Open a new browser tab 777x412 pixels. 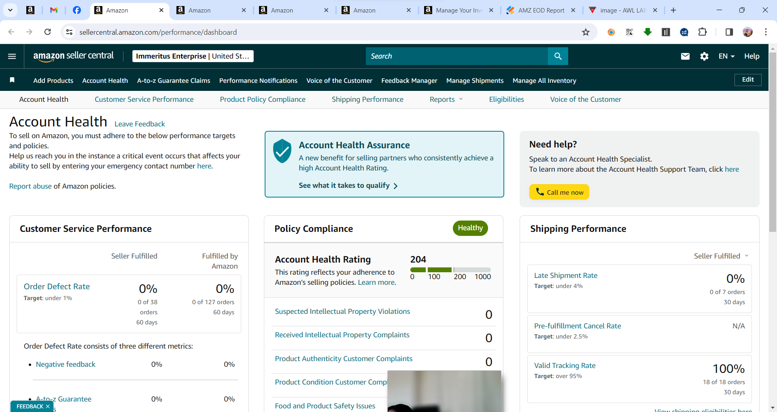tap(673, 10)
